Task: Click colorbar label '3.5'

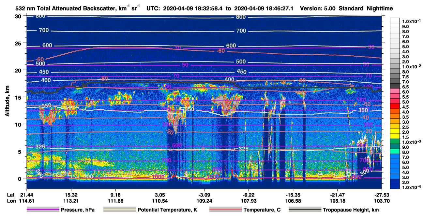Action: click(x=406, y=117)
